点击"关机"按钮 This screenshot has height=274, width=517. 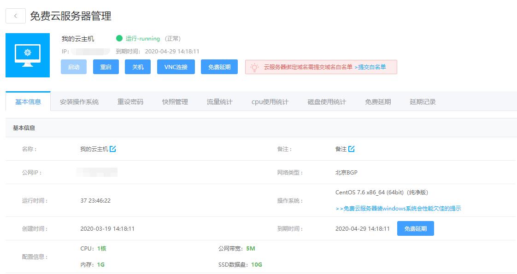(x=137, y=66)
